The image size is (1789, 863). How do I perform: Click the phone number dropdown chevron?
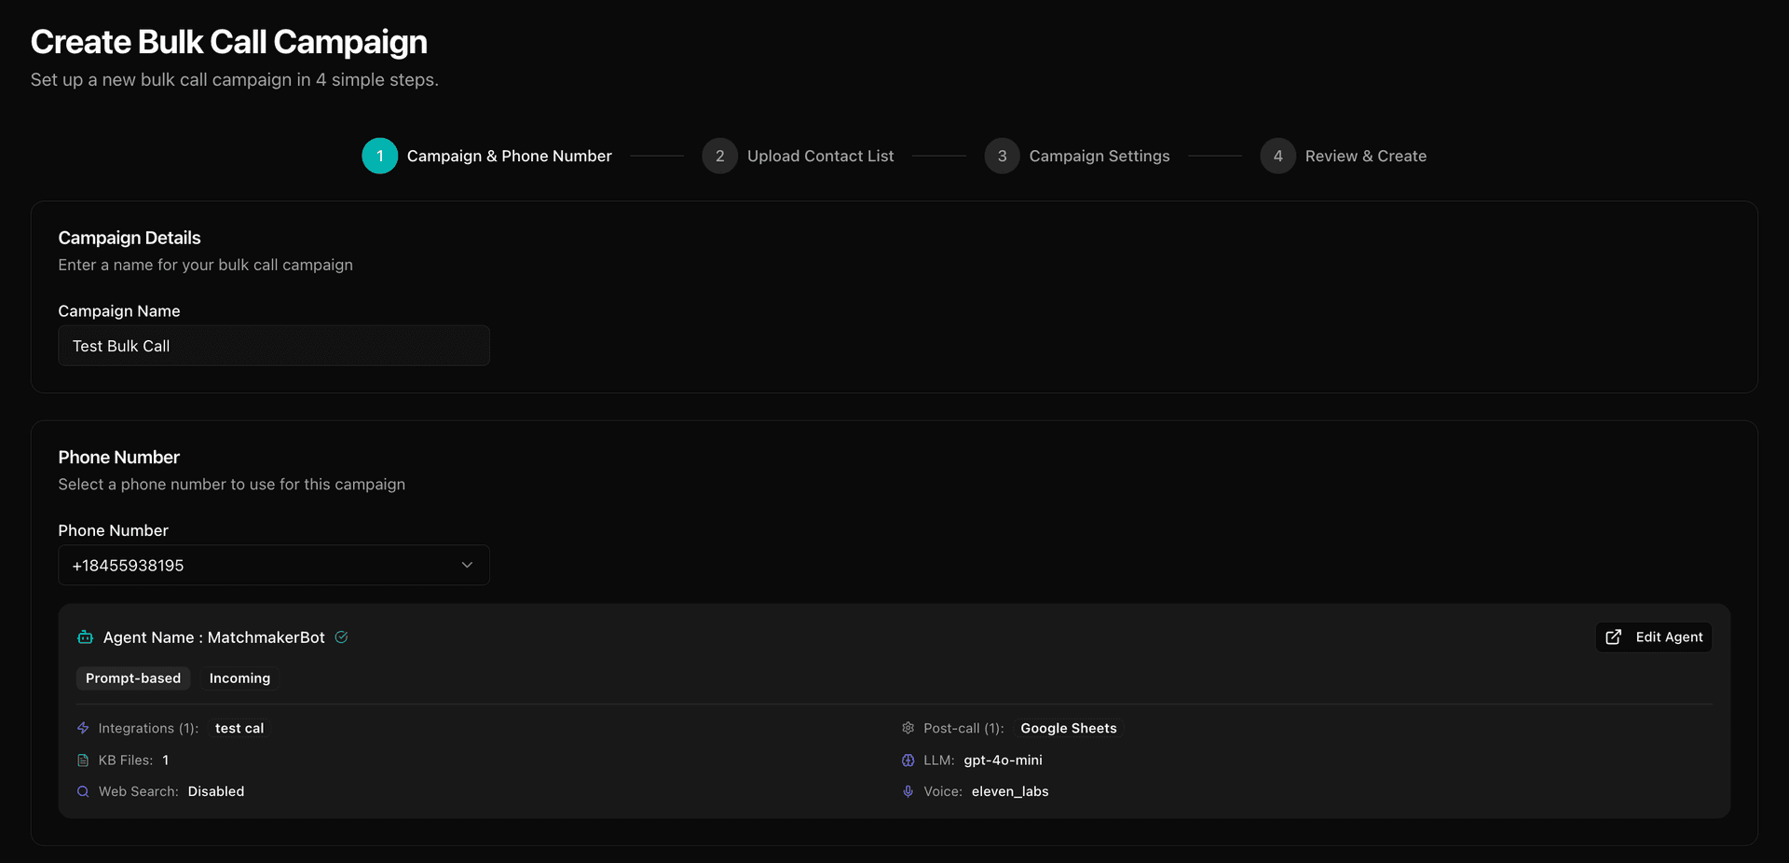(x=467, y=565)
